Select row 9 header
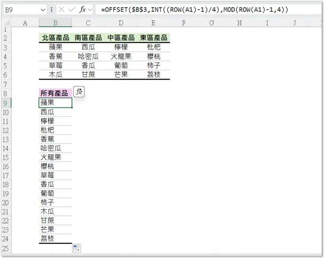Viewport: 325px width, 259px height. (x=6, y=103)
